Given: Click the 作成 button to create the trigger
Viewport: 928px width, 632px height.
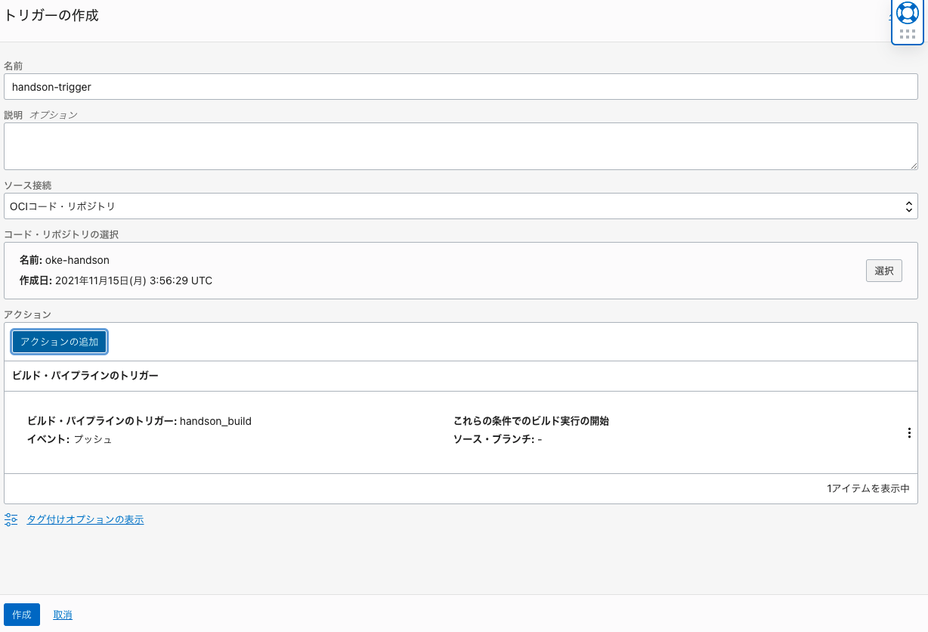Looking at the screenshot, I should point(22,615).
